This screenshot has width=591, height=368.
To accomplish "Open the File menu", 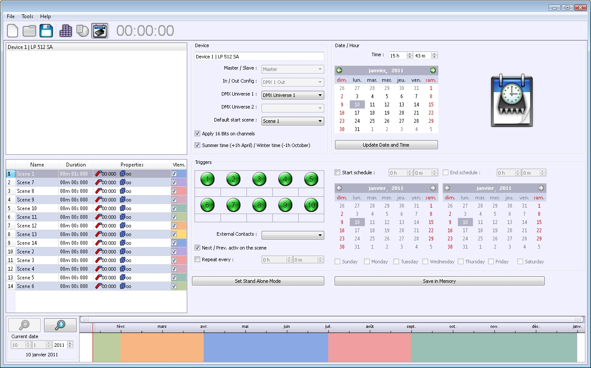I will 11,16.
